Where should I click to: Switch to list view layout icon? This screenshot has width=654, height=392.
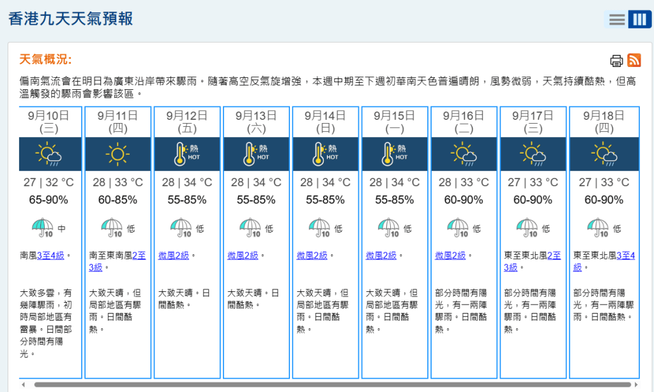tap(616, 19)
